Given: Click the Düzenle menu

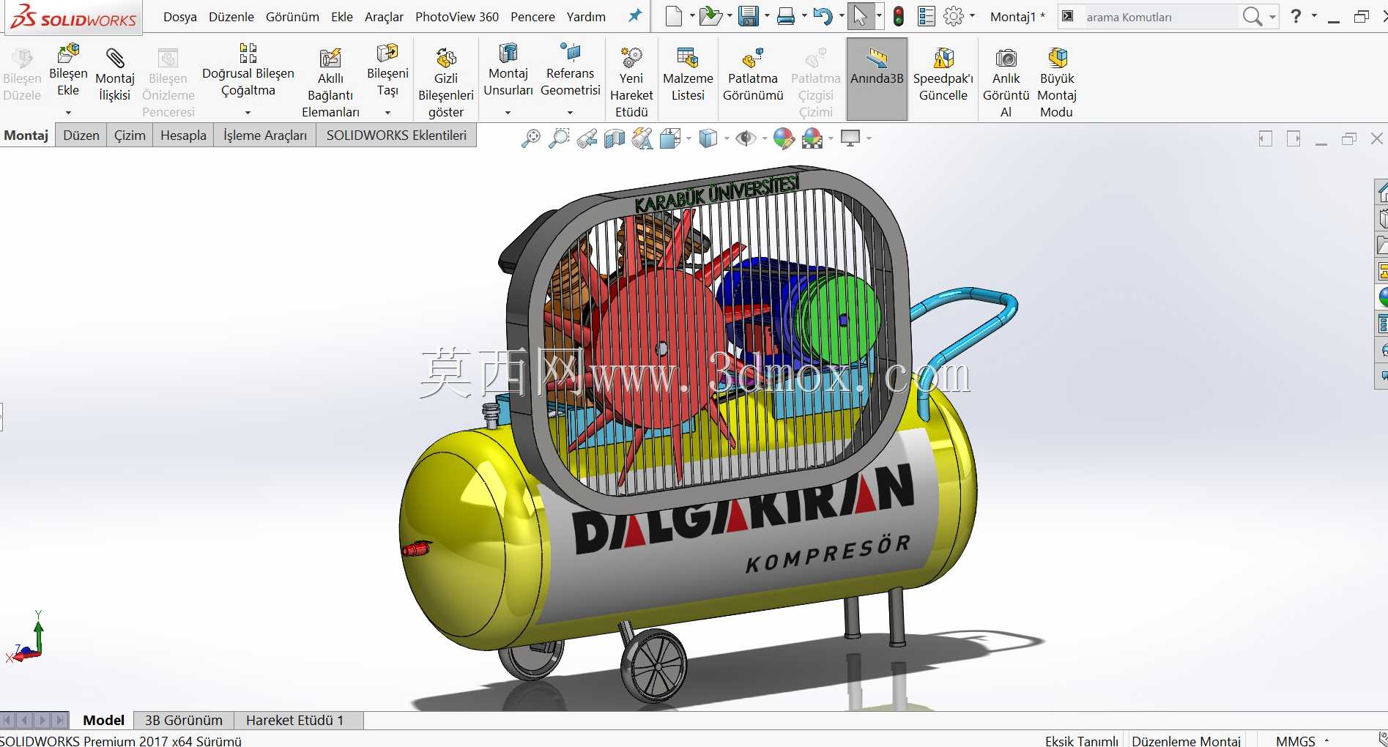Looking at the screenshot, I should point(231,17).
